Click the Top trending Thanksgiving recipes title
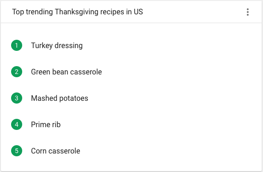This screenshot has width=263, height=172. point(78,12)
